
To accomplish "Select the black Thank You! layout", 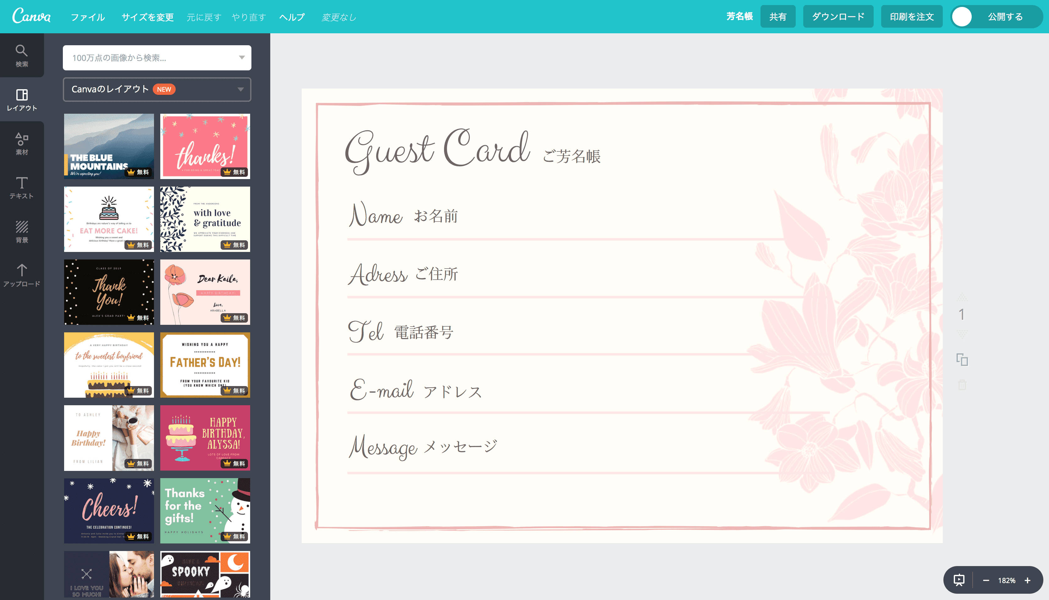I will pos(109,292).
